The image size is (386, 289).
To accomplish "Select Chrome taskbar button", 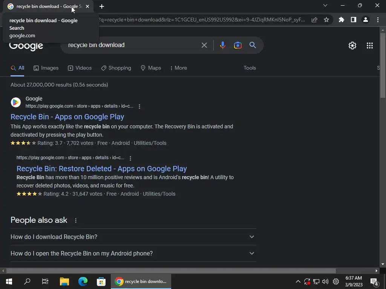I will click(141, 281).
